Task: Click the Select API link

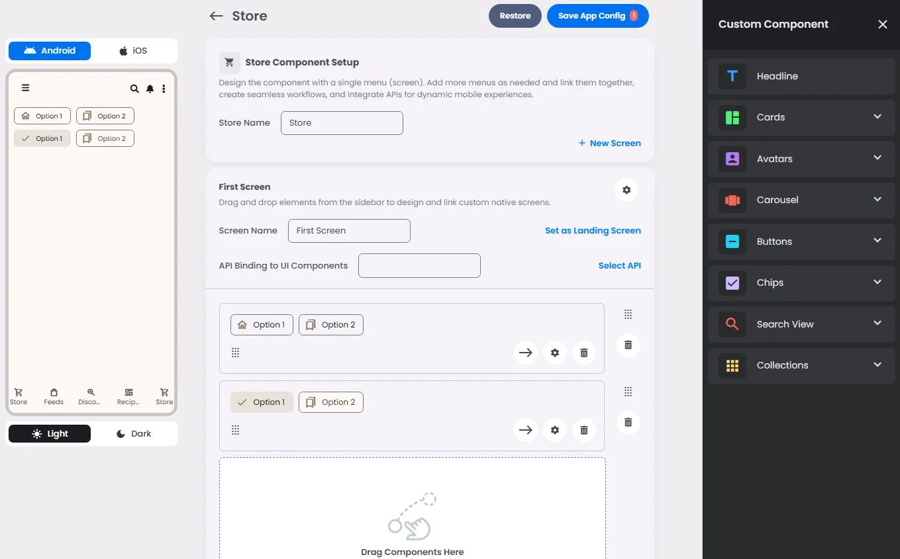Action: [x=619, y=265]
